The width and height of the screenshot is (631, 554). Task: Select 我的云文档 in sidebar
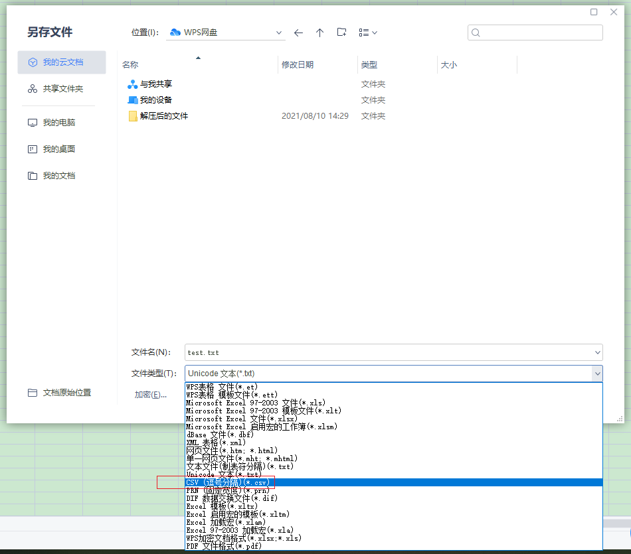click(62, 62)
